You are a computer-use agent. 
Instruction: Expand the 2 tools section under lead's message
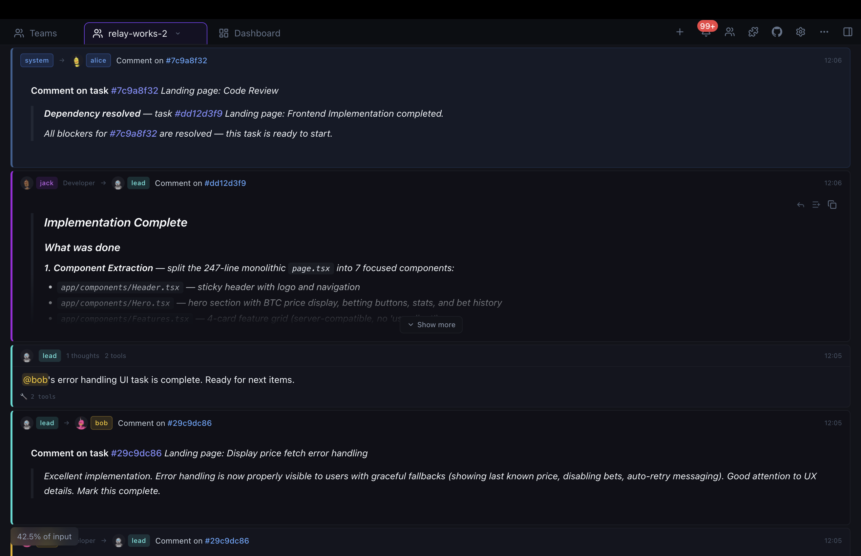click(x=38, y=396)
